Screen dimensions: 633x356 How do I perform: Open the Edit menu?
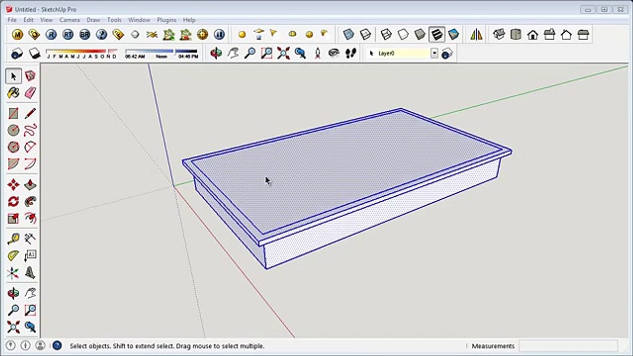pos(28,20)
